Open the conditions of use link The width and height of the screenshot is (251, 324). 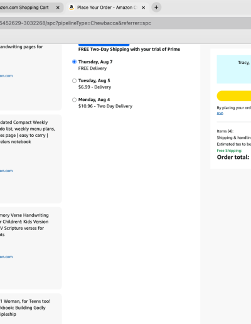click(x=220, y=113)
